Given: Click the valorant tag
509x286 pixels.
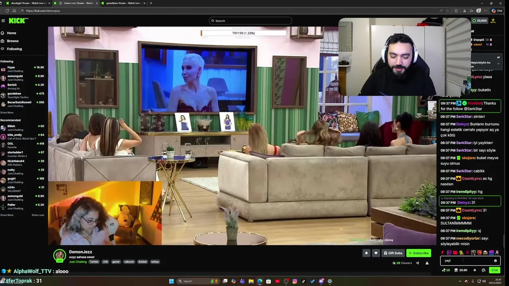Looking at the screenshot, I should [129, 262].
